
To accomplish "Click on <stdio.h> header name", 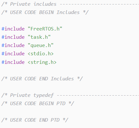I will pos(41,54).
